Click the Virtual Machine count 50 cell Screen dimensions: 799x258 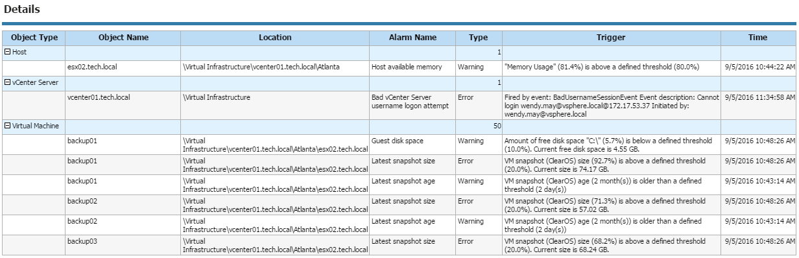479,126
